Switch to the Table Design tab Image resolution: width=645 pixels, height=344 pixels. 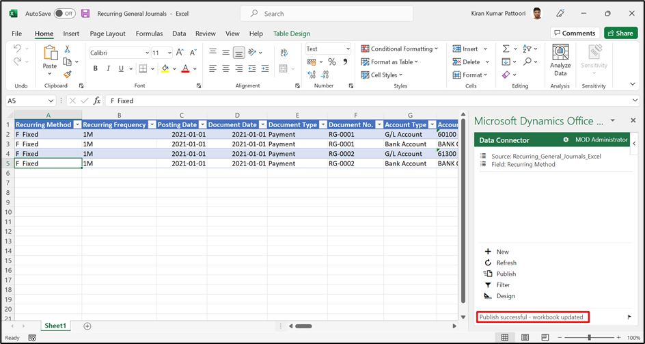[x=292, y=34]
